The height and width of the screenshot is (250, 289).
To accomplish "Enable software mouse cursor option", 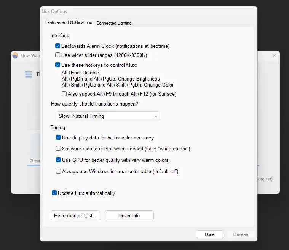I will [x=58, y=149].
